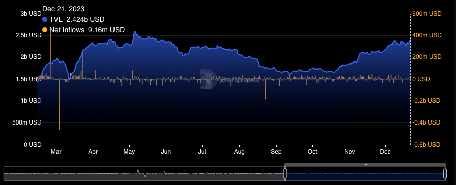The height and width of the screenshot is (185, 456).
Task: Click the '-0.2b USD' right axis label
Action: click(426, 101)
